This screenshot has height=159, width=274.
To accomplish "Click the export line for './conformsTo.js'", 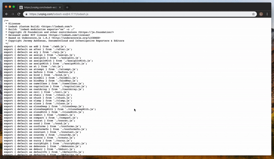I will click(46, 129).
